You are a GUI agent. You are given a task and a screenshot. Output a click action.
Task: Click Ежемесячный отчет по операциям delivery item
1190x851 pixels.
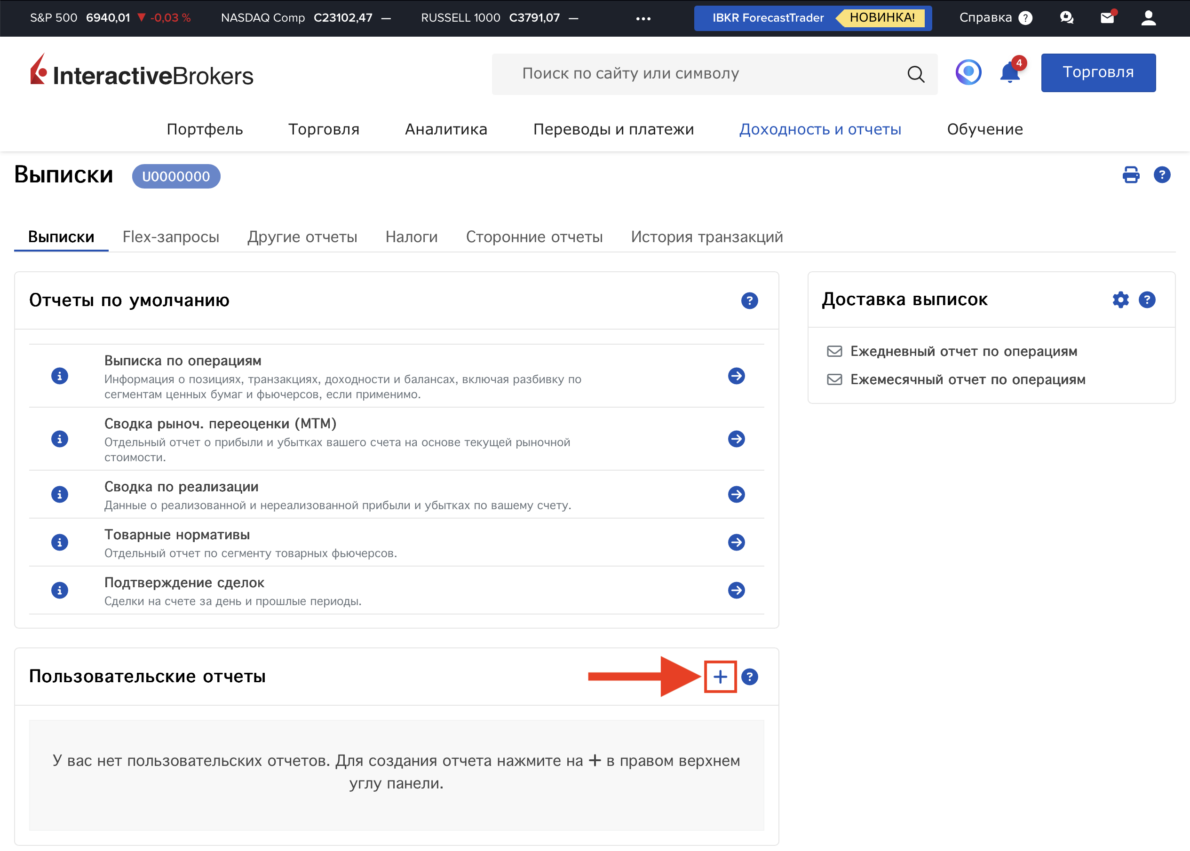tap(967, 379)
